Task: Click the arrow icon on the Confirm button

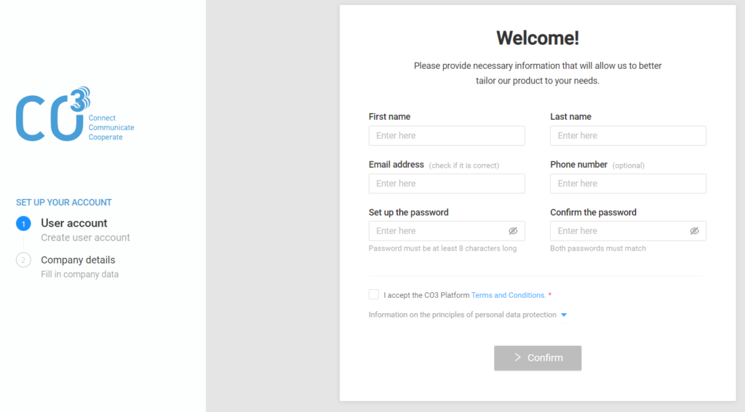Action: (x=517, y=358)
